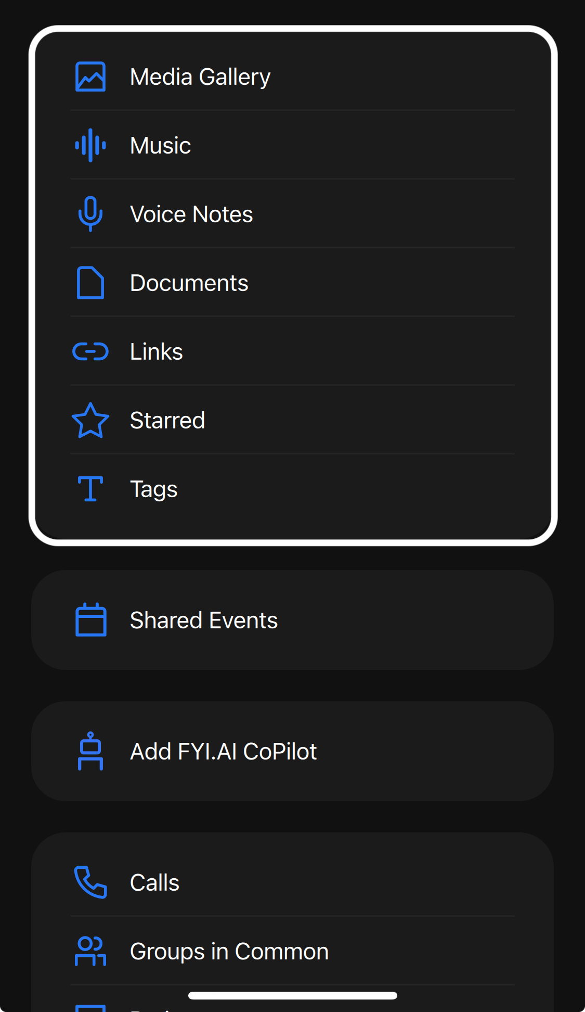Tap the Tags letter T icon
Screen dimensions: 585x1012
90,489
